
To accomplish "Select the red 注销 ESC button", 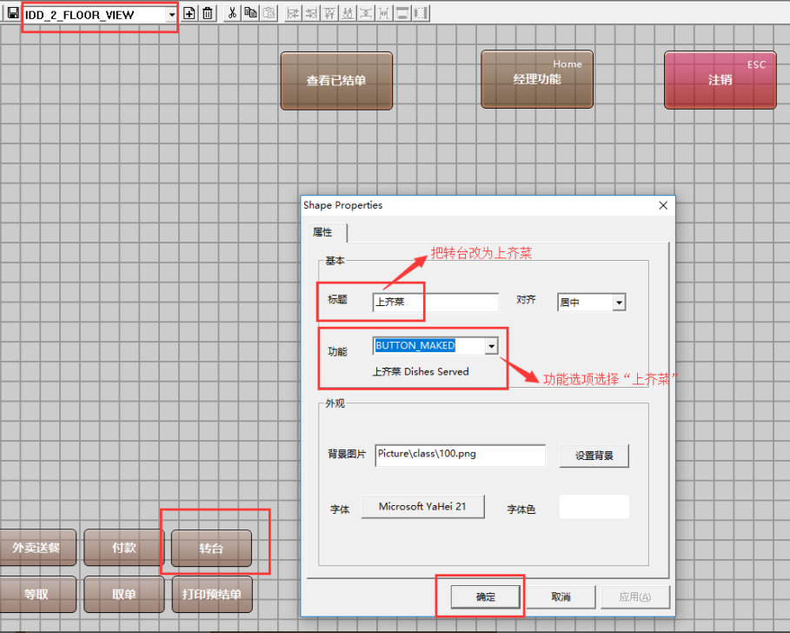I will coord(720,80).
